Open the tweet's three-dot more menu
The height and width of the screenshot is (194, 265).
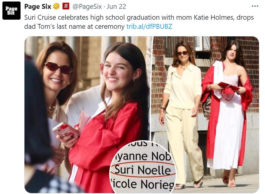tap(255, 6)
